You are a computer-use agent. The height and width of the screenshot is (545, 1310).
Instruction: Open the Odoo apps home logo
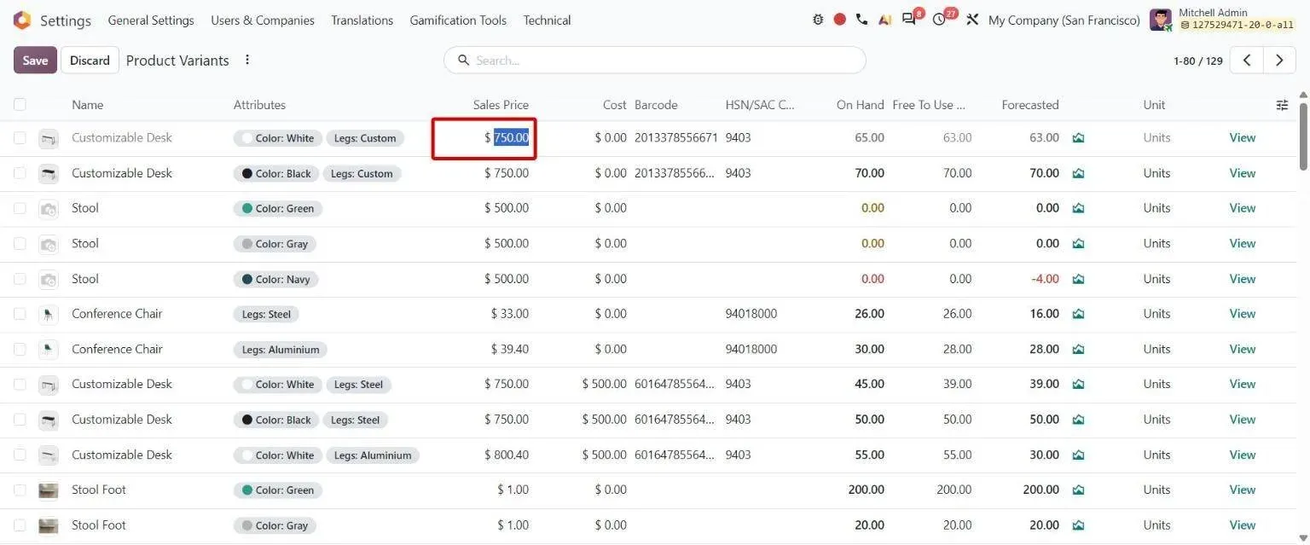point(22,20)
